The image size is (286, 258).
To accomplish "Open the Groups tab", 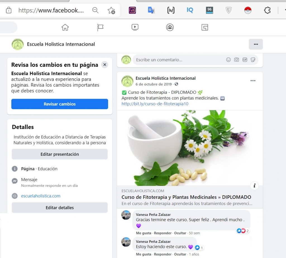I will [170, 27].
